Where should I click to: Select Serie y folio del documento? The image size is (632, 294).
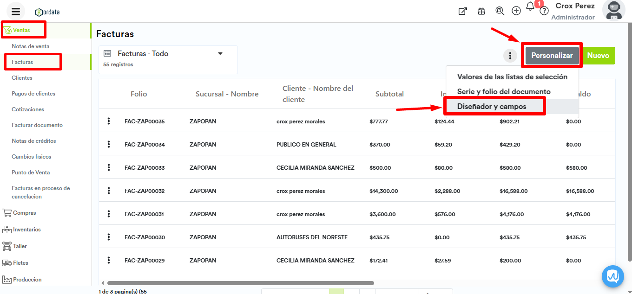pos(504,92)
